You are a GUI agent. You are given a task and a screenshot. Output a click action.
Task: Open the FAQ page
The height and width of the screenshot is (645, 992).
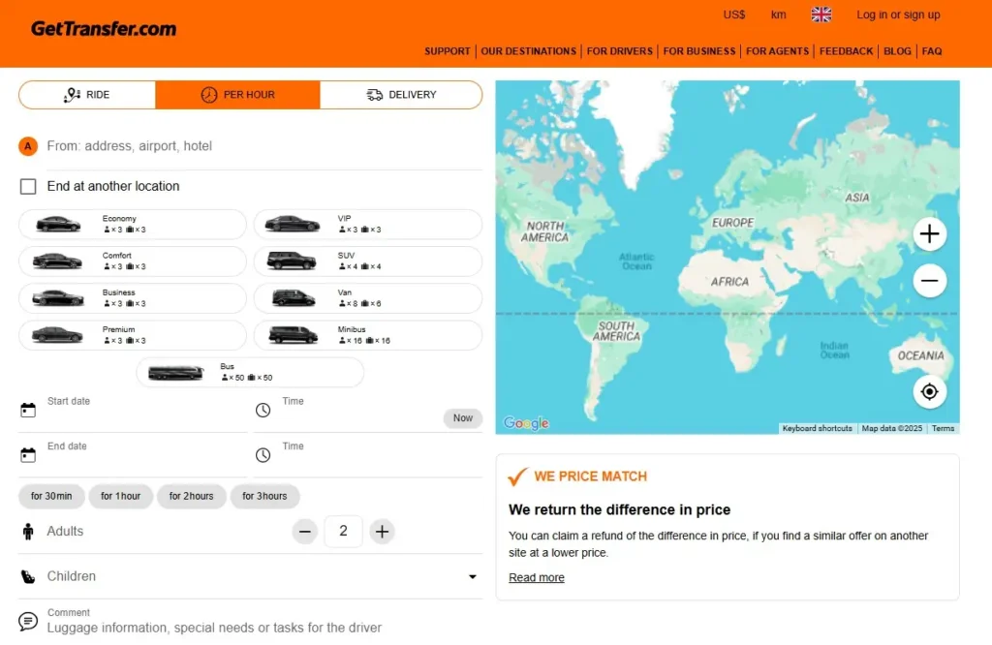(932, 51)
